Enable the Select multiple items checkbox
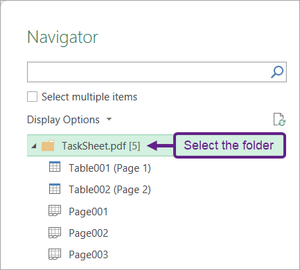 tap(32, 96)
